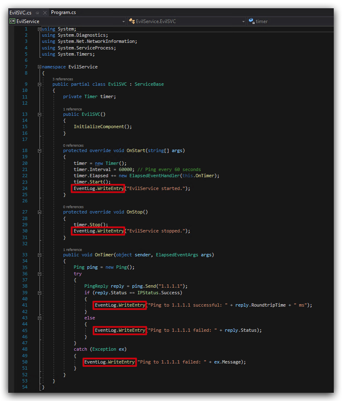Collapse the EvilSVC class region
The height and width of the screenshot is (401, 342).
pos(40,84)
